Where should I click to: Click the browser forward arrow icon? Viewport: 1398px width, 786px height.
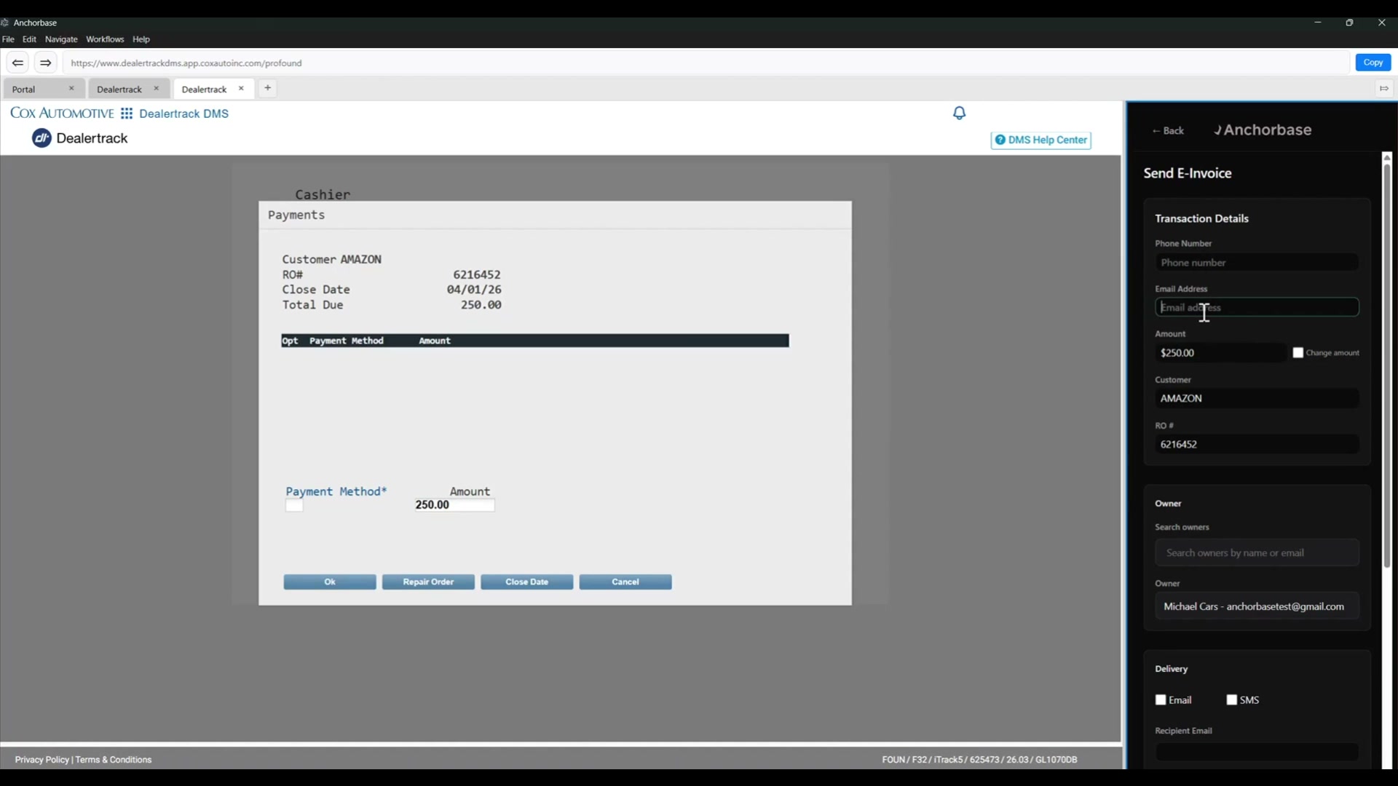coord(45,63)
